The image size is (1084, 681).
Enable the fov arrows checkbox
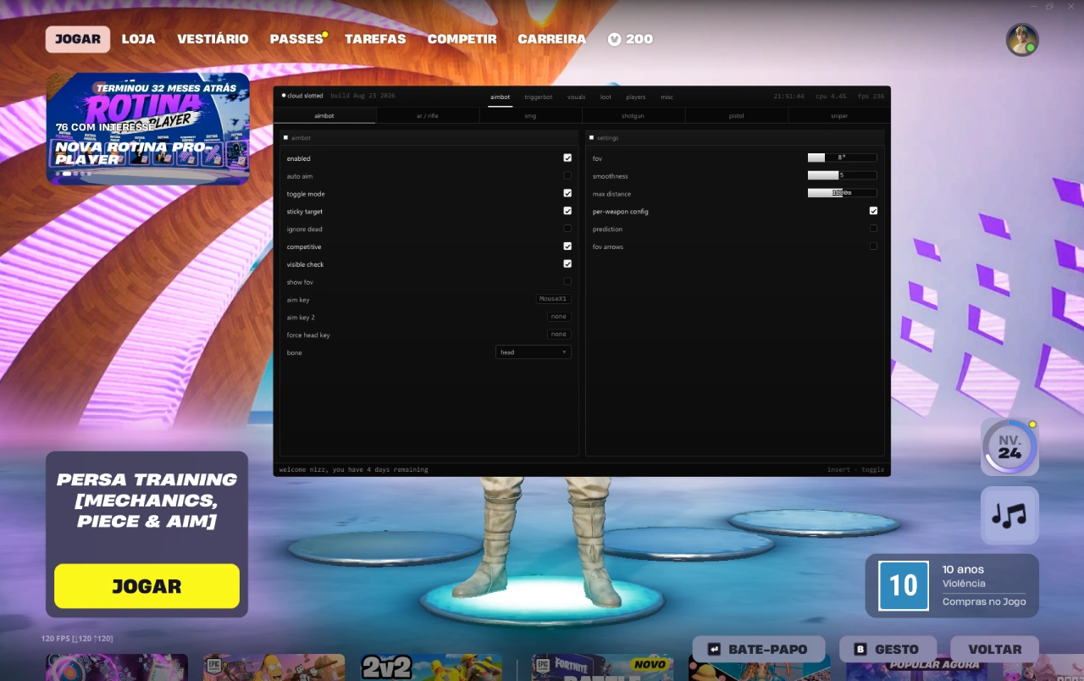[873, 246]
